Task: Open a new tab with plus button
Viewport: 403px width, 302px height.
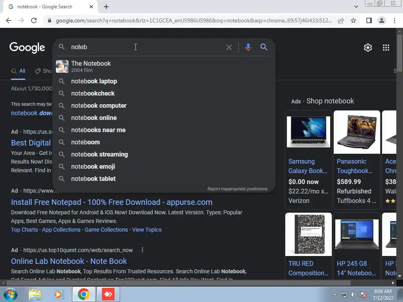Action: tap(106, 7)
